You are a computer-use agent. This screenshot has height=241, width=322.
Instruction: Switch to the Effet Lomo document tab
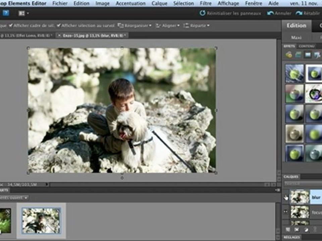26,35
